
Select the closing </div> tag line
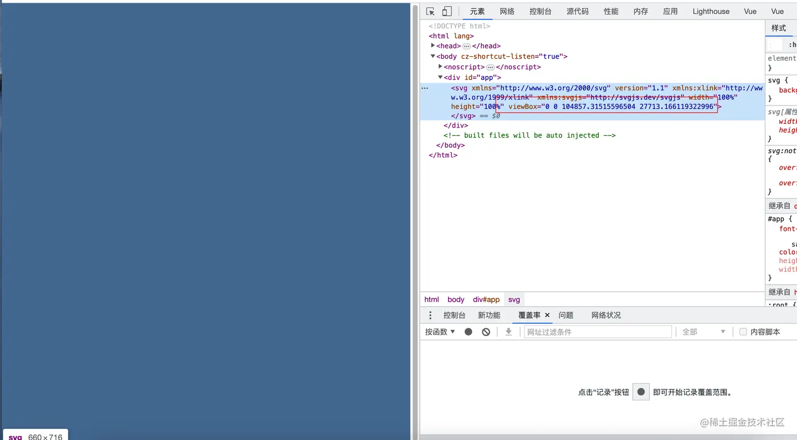coord(456,125)
